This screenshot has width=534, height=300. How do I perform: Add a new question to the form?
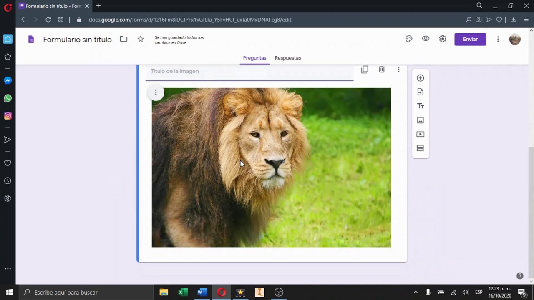[420, 78]
